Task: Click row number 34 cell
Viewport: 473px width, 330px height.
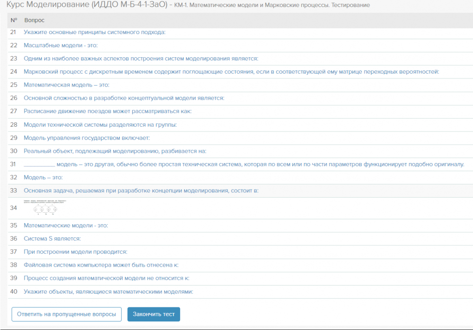Action: point(13,208)
